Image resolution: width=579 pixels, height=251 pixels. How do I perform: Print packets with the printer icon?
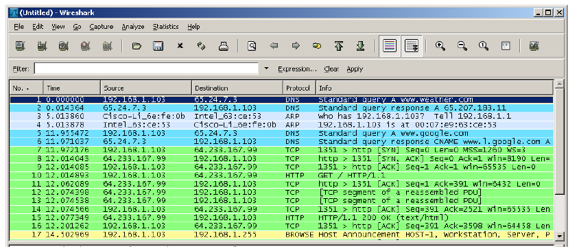pyautogui.click(x=223, y=46)
